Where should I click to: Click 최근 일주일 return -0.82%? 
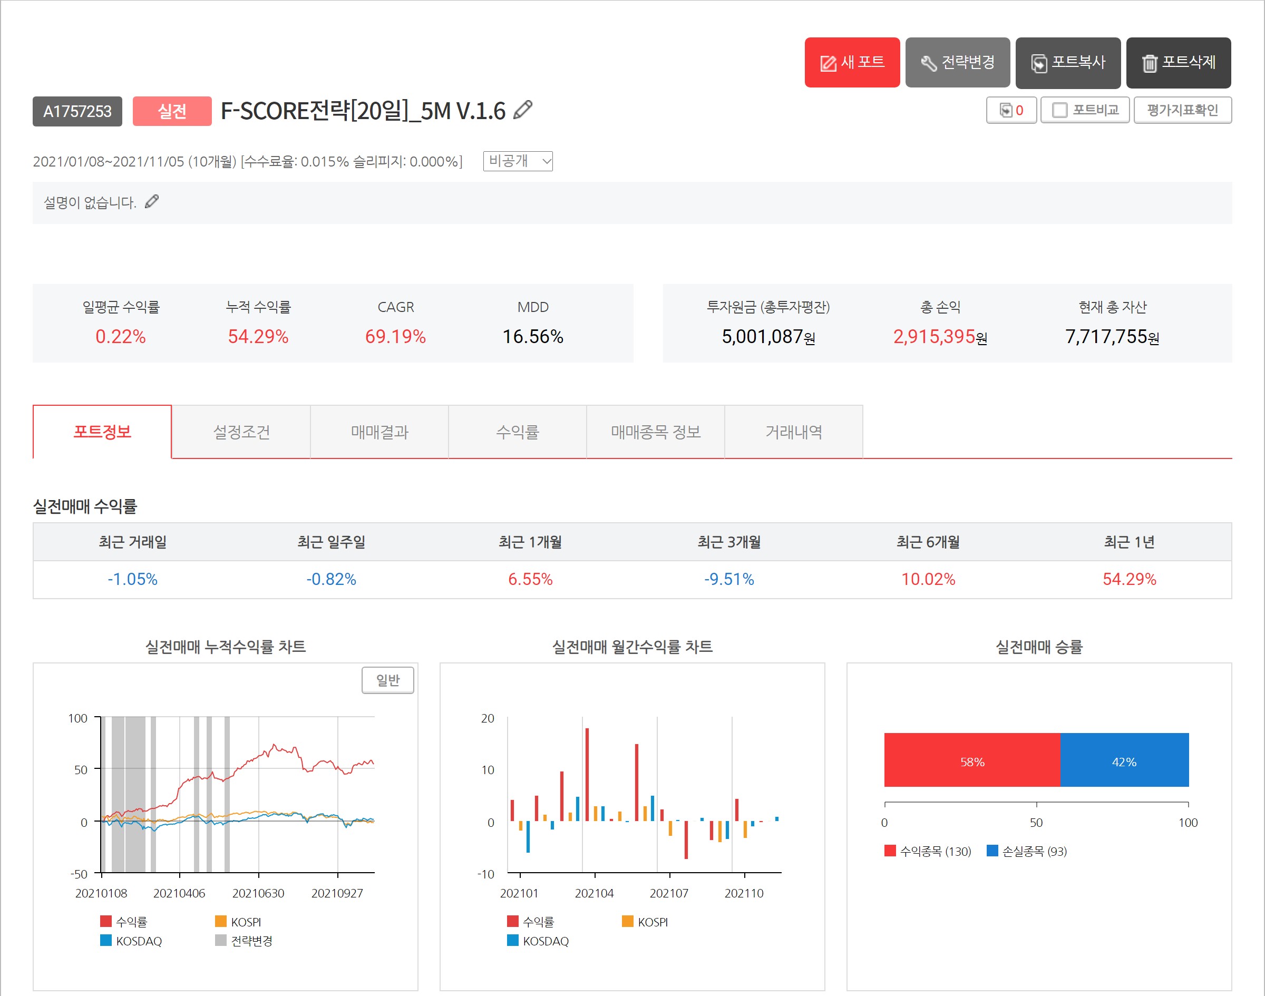pyautogui.click(x=331, y=579)
